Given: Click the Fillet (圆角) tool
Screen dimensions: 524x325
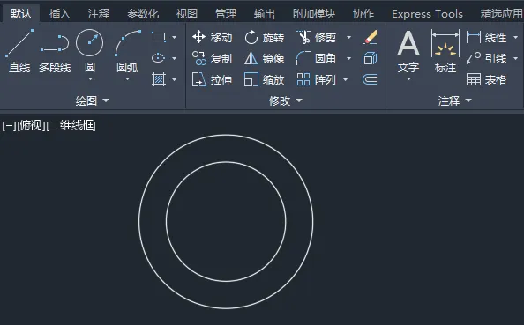Looking at the screenshot, I should point(316,58).
